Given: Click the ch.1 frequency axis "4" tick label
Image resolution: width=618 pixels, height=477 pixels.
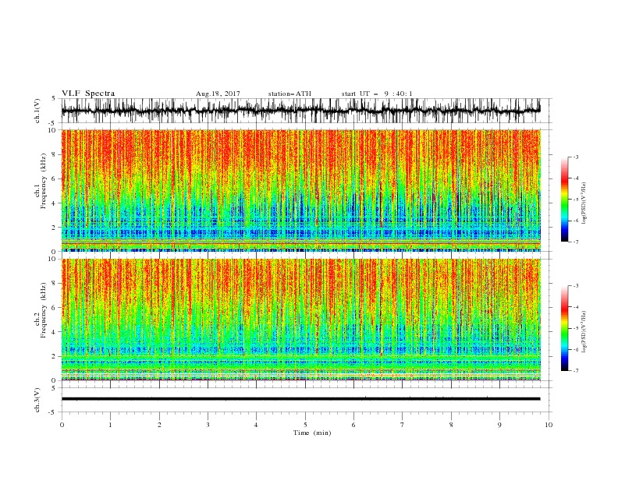Looking at the screenshot, I should click(x=54, y=203).
